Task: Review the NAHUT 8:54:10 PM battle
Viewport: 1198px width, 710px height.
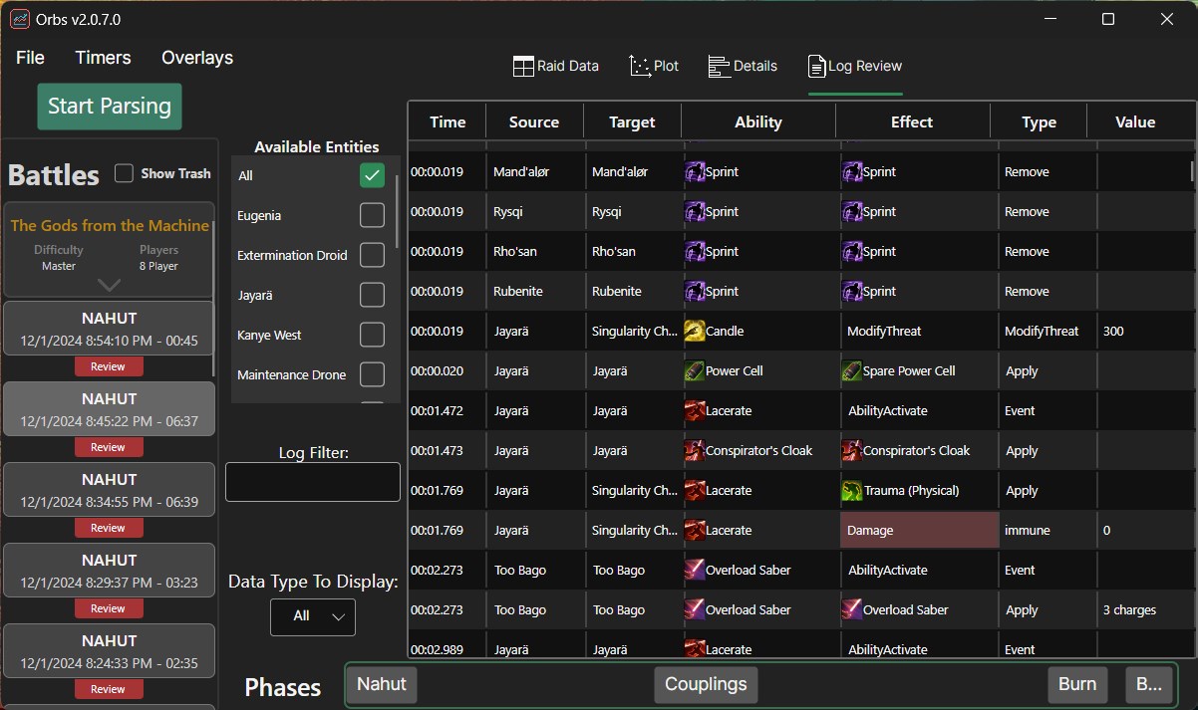Action: (109, 366)
